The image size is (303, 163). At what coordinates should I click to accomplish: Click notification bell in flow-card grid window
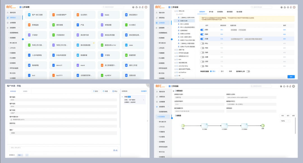pos(143,7)
